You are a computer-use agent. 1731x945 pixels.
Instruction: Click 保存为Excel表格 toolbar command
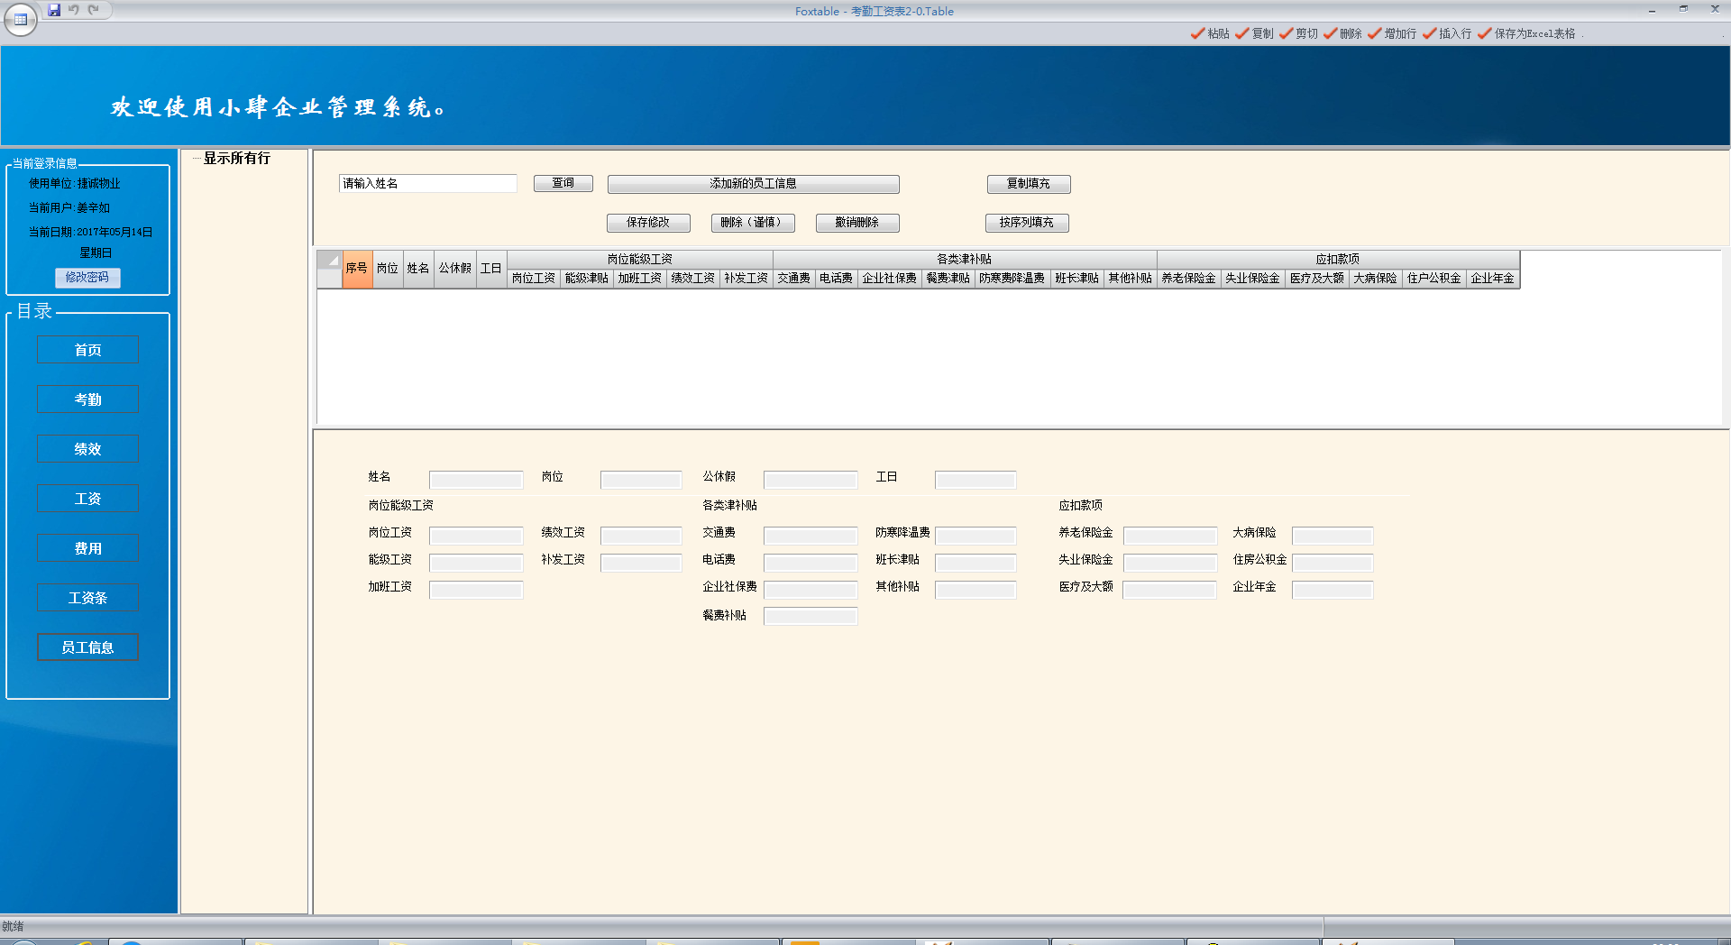click(x=1526, y=33)
